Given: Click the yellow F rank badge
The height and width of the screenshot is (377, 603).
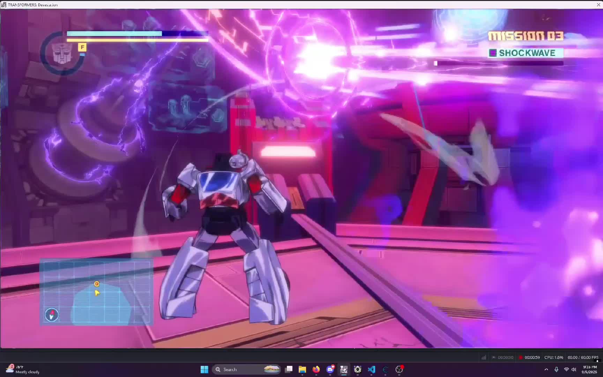Looking at the screenshot, I should (82, 47).
